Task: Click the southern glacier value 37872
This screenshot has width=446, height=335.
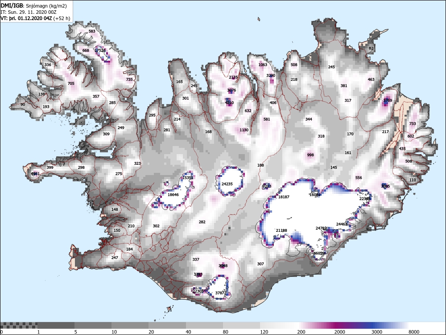Action: [221, 293]
